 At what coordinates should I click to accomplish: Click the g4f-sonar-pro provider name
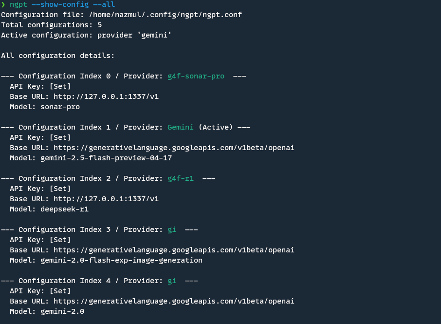tap(196, 76)
